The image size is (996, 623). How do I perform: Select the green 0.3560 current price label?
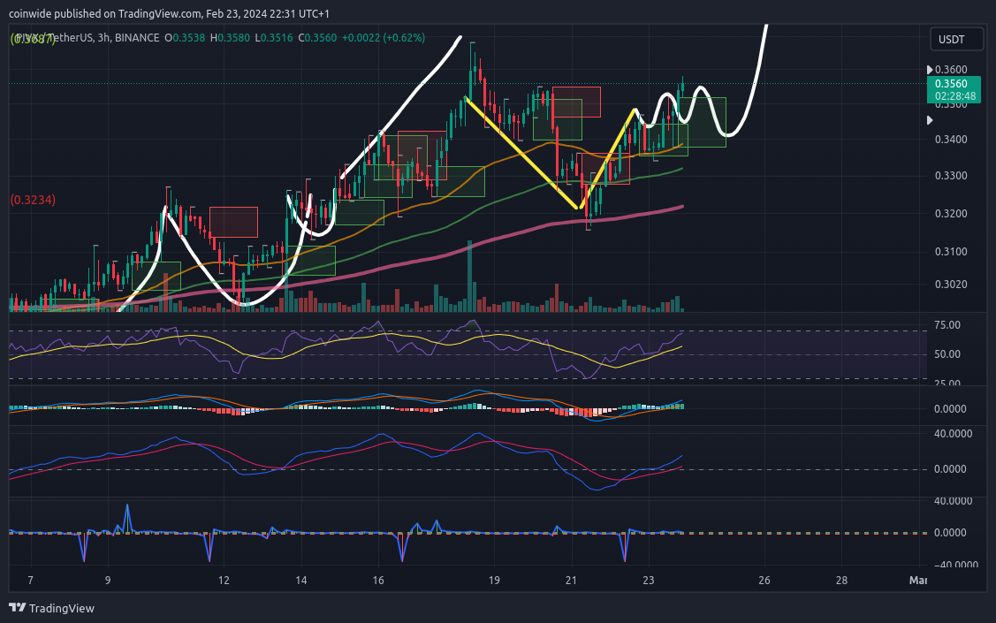click(954, 84)
